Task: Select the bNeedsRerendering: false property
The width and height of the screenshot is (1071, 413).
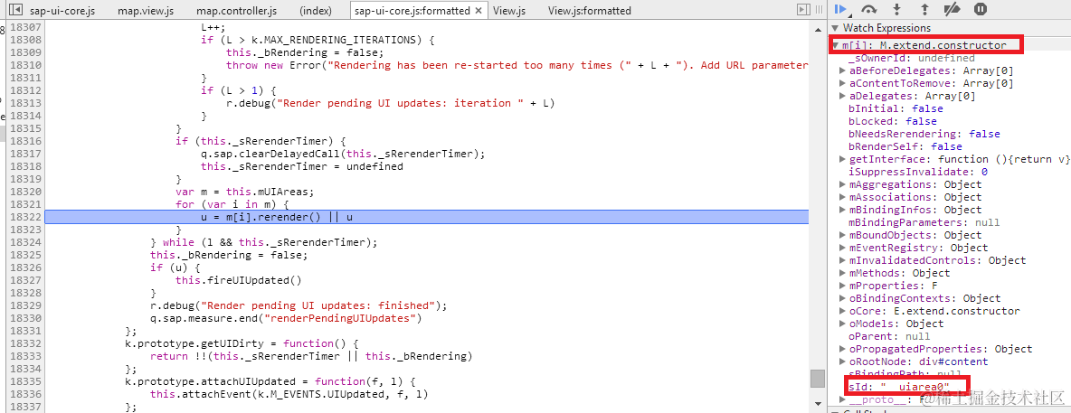Action: (924, 134)
